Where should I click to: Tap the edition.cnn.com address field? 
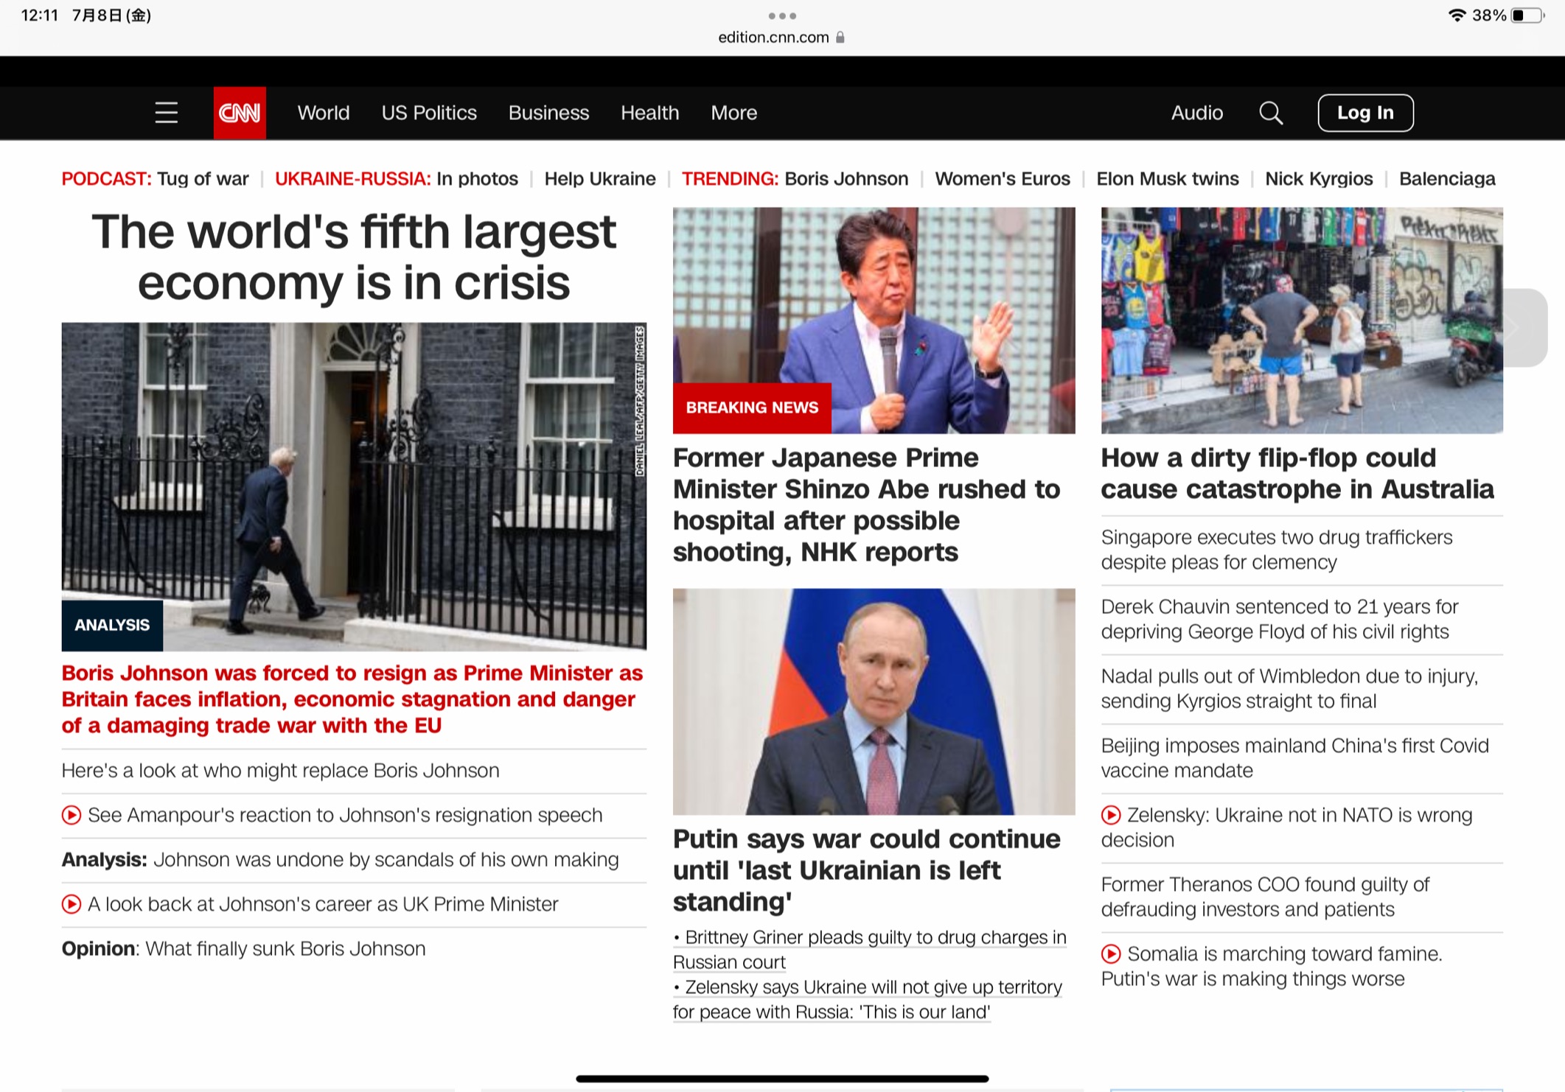tap(773, 38)
